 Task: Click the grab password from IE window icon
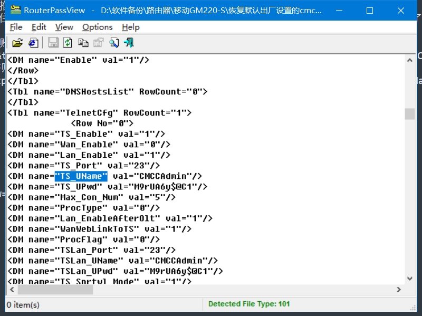[x=33, y=43]
